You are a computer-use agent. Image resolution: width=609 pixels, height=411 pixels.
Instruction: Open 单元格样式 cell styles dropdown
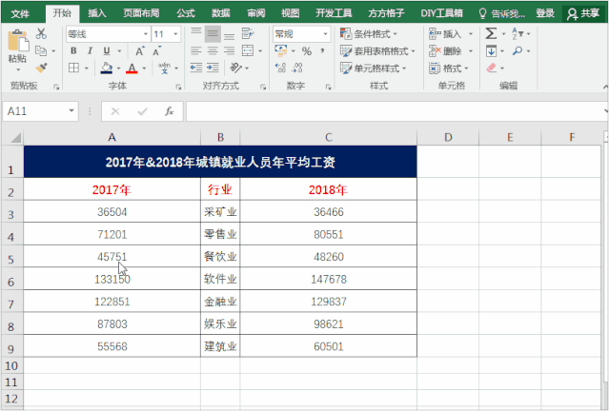pyautogui.click(x=373, y=68)
